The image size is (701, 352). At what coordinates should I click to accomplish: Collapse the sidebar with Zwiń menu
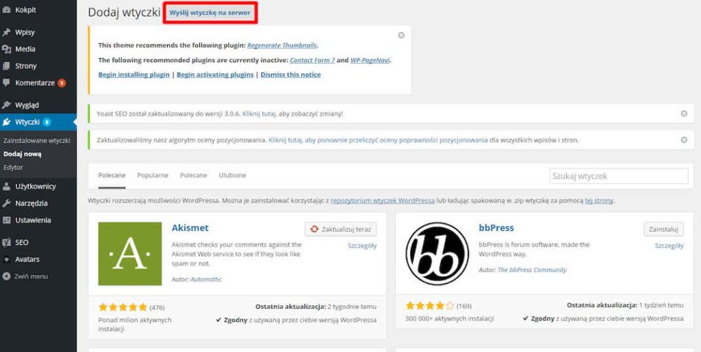[25, 276]
